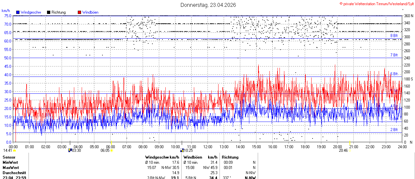Image resolution: width=415 pixels, height=179 pixels.
Task: Click the red Windböen legend swatch
Action: tap(79, 12)
